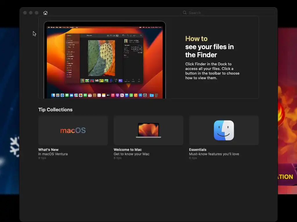The height and width of the screenshot is (222, 297).
Task: Open the What's New in macOS Ventura collection
Action: 73,130
